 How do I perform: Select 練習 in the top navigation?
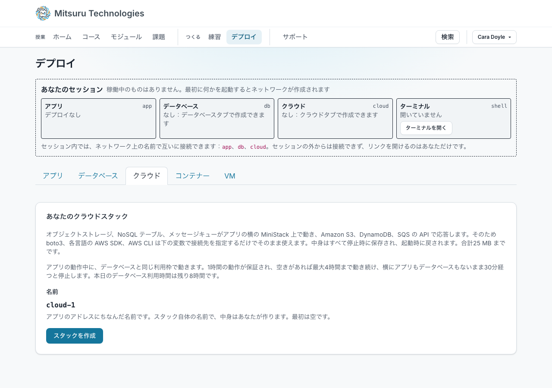(214, 37)
